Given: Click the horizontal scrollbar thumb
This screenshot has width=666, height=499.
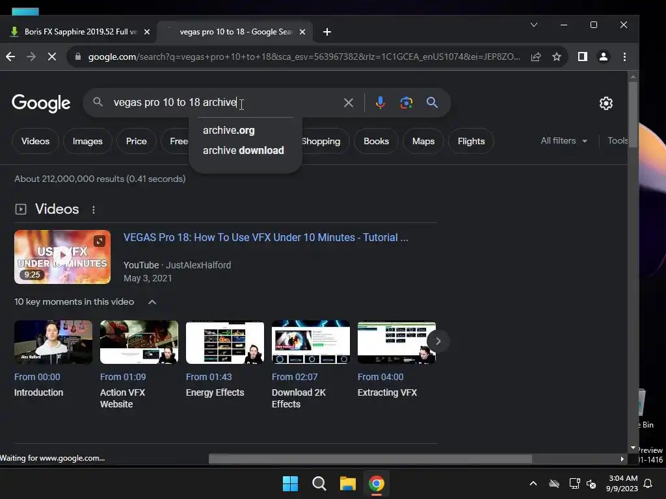Looking at the screenshot, I should click(370, 459).
